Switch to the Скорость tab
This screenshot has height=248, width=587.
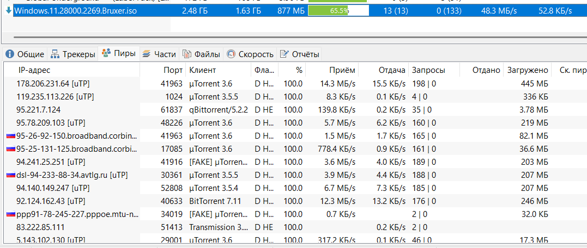[250, 54]
